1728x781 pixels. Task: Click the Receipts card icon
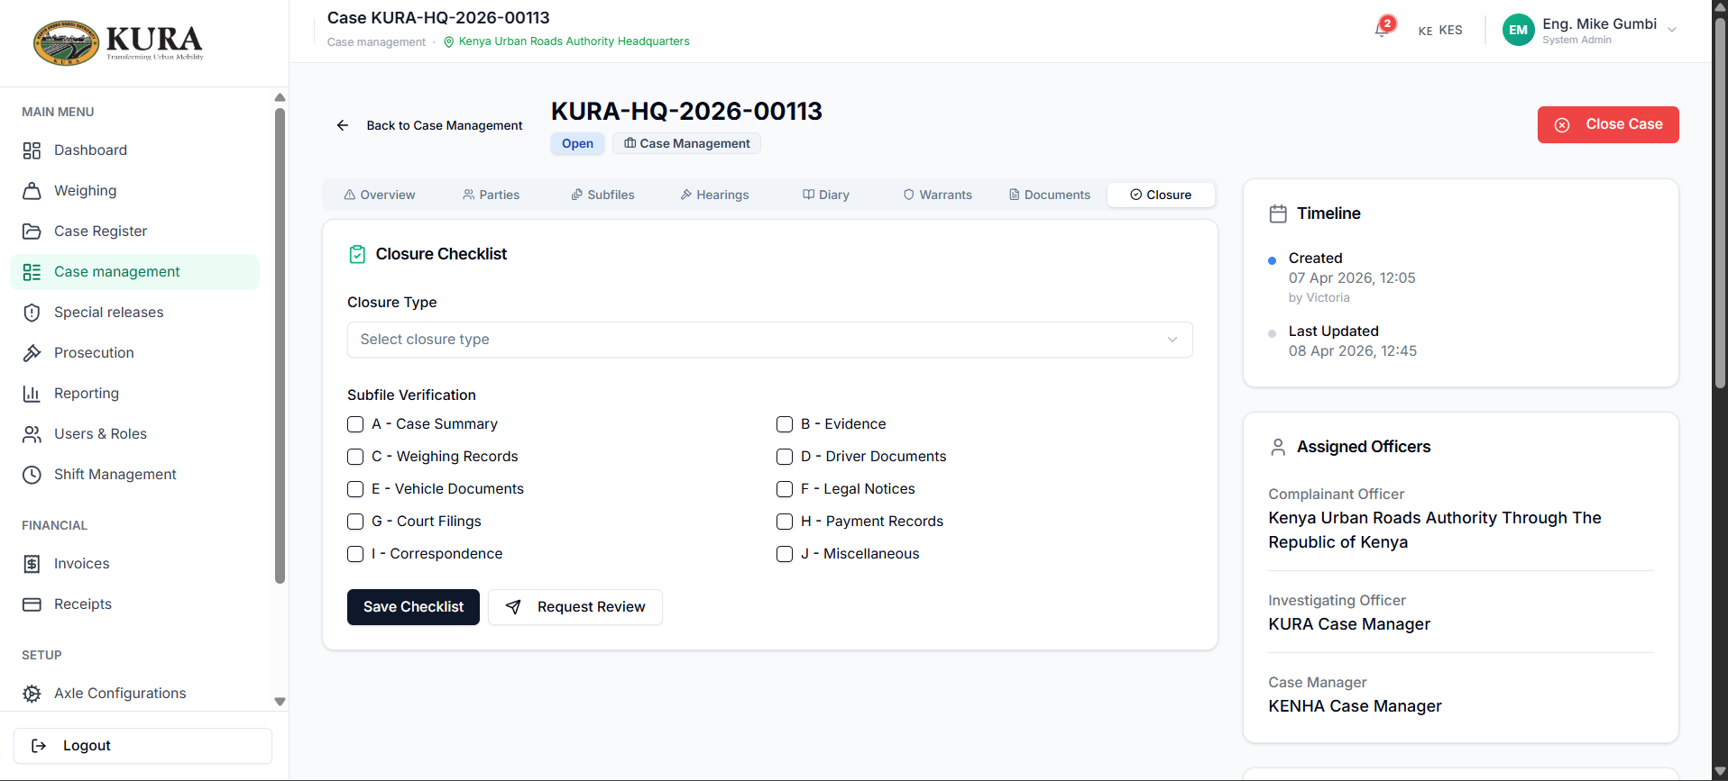click(32, 604)
